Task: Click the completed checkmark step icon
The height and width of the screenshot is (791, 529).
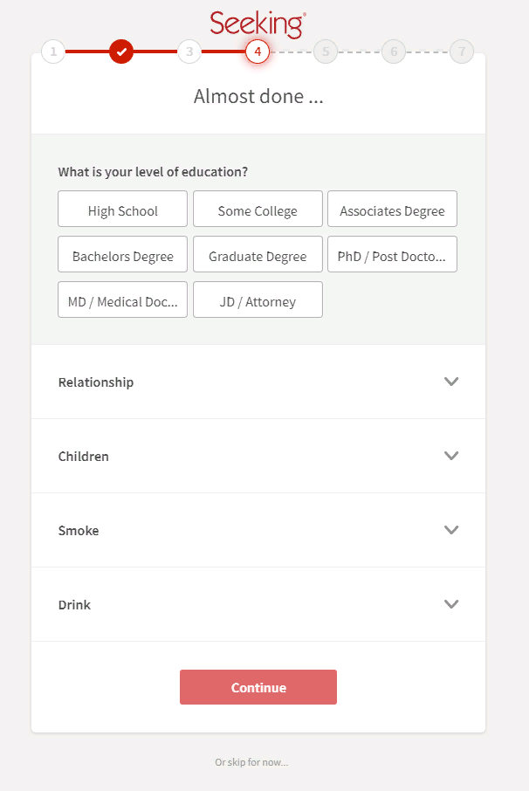Action: 121,52
